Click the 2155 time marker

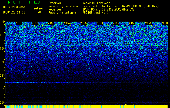click(x=84, y=23)
